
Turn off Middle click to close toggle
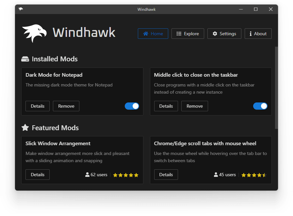260,106
